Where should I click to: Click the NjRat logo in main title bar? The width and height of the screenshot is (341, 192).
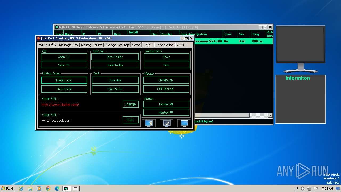tap(56, 27)
